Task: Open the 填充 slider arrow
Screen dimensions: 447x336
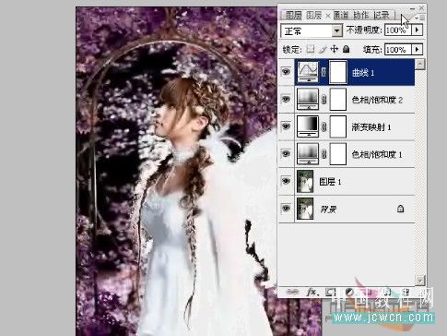Action: click(418, 49)
